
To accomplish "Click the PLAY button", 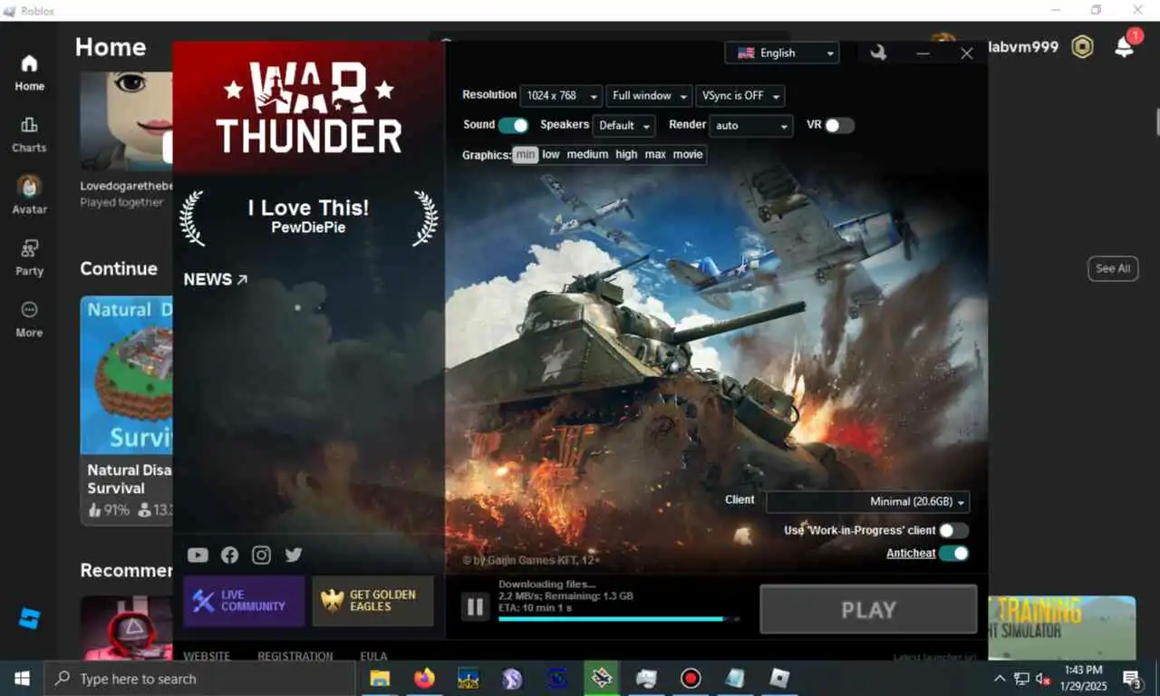I will 868,609.
